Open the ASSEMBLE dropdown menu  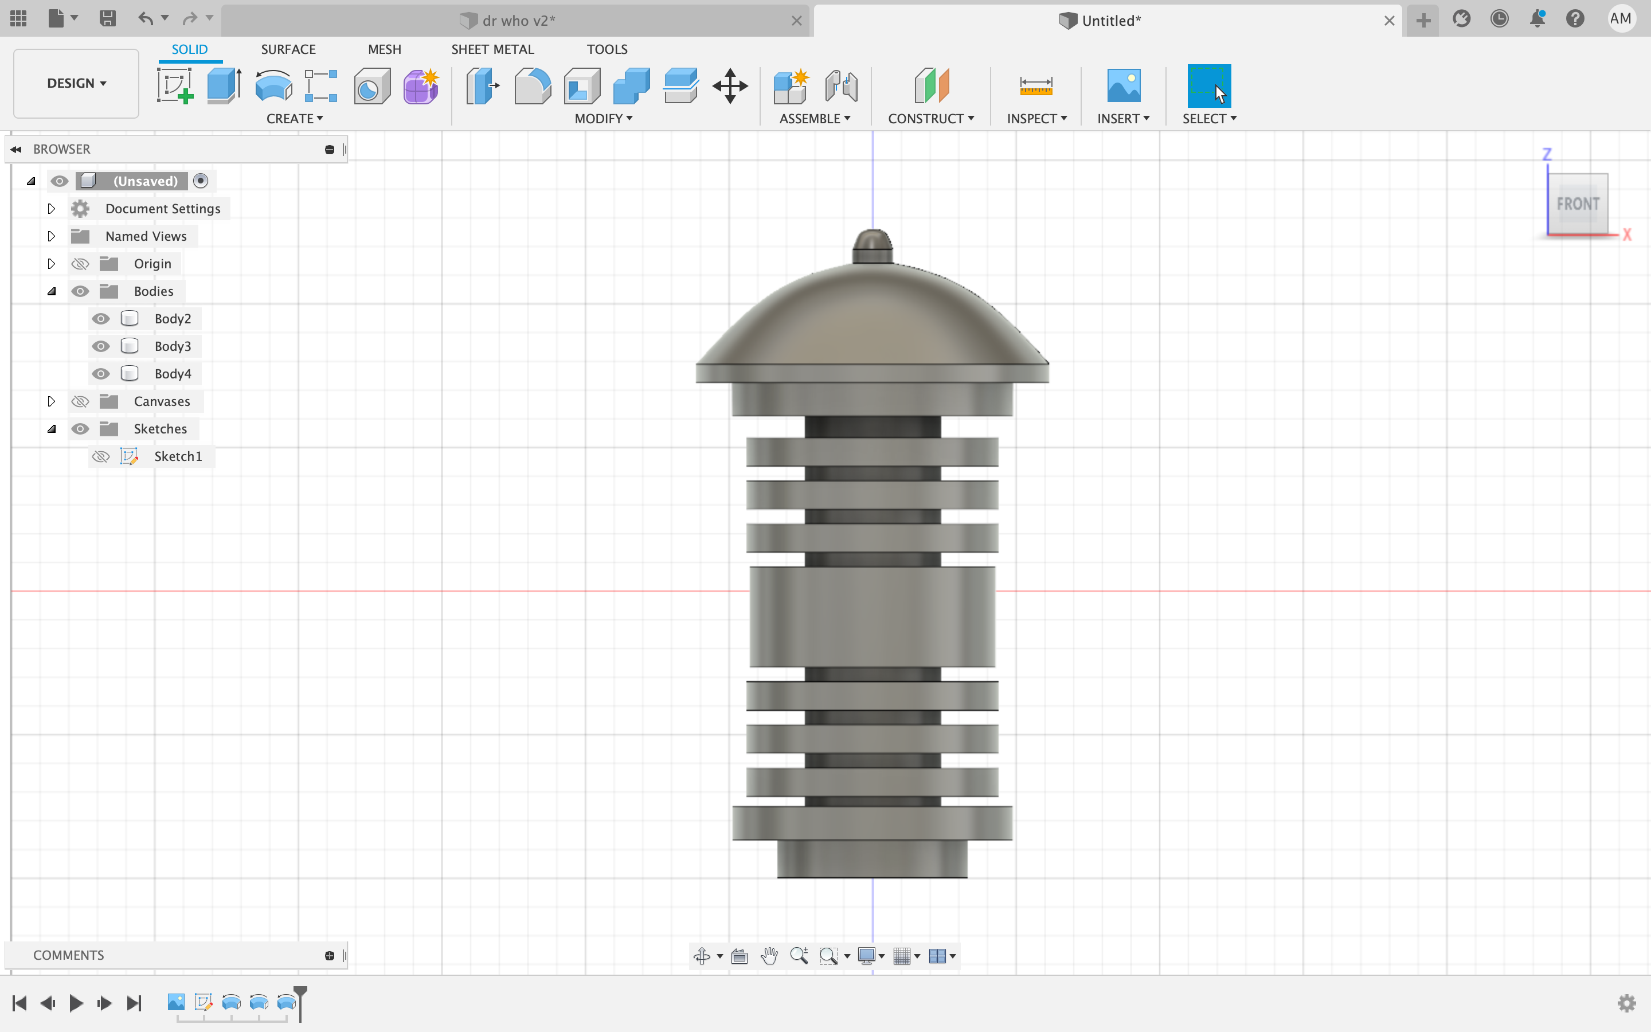pos(815,119)
